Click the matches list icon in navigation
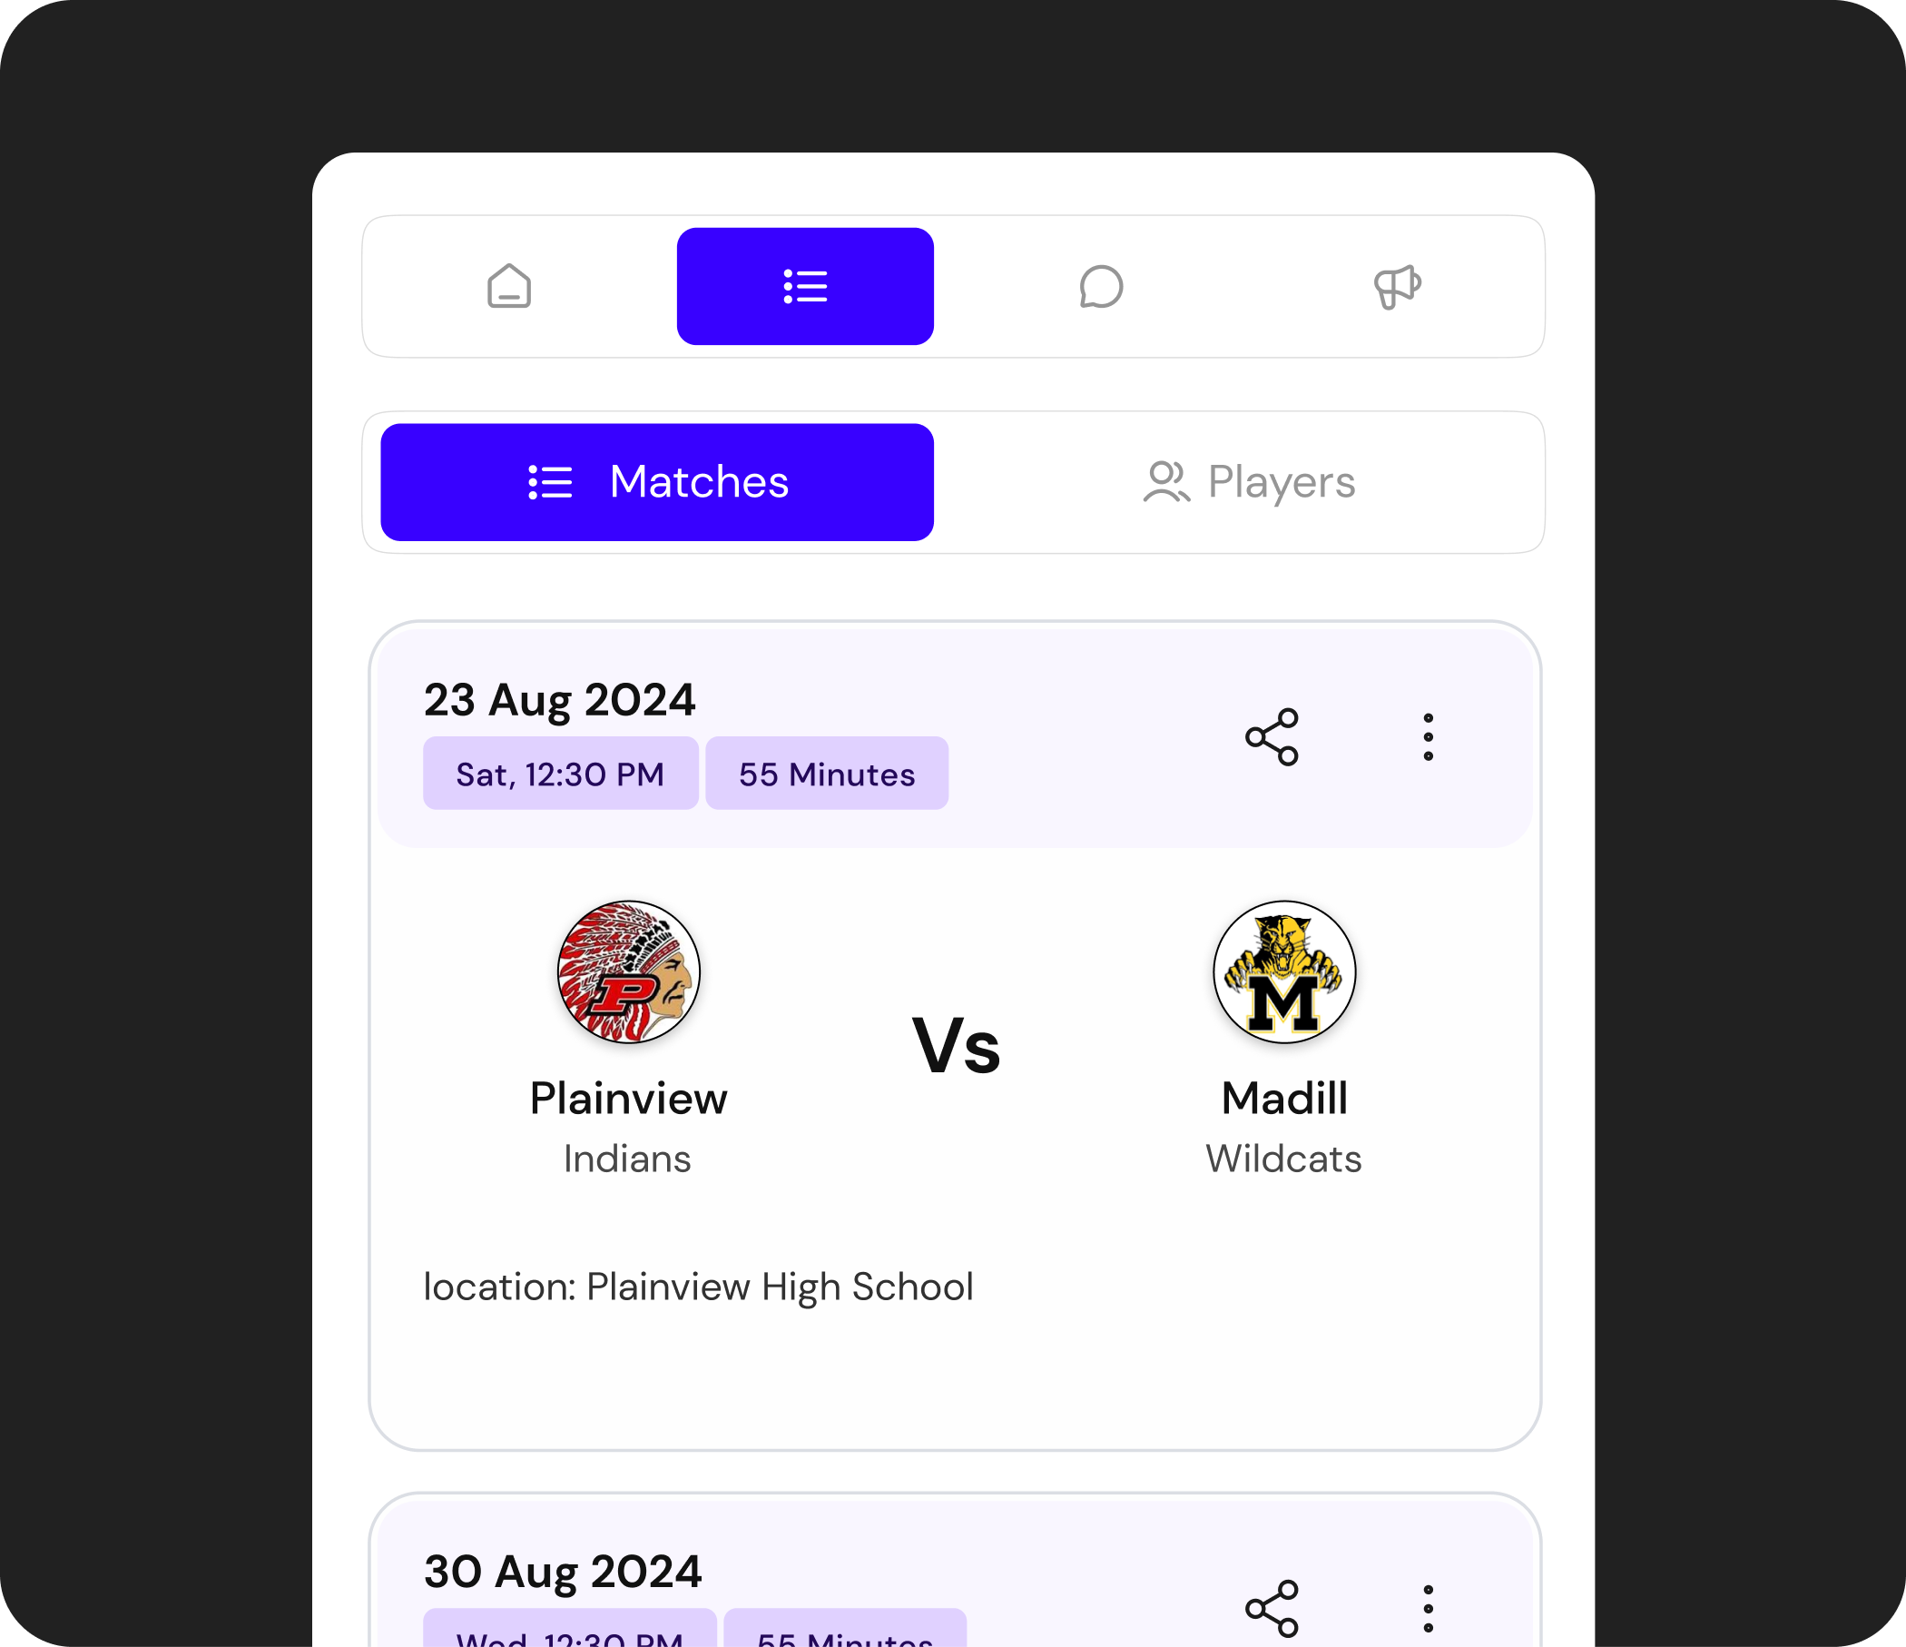 tap(804, 285)
